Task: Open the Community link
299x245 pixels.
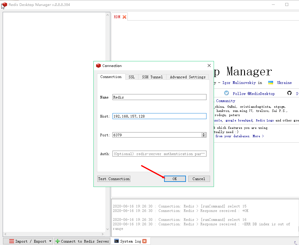Action: click(x=226, y=101)
